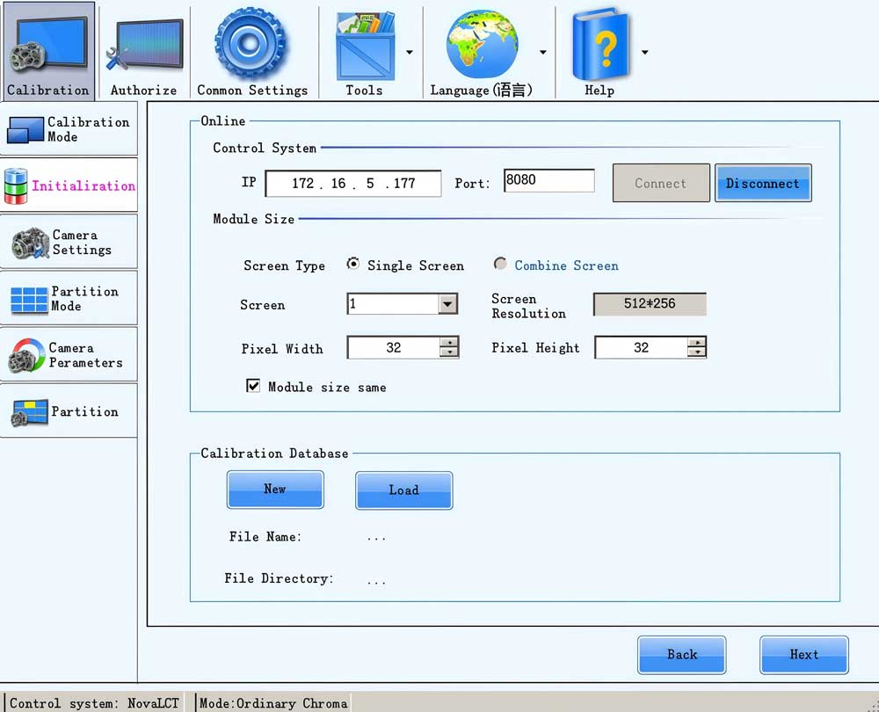This screenshot has height=712, width=879.
Task: Open Common Settings gear icon
Action: click(250, 43)
